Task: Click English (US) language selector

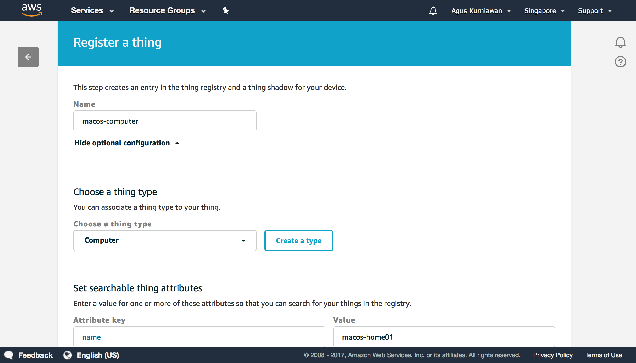Action: (98, 355)
